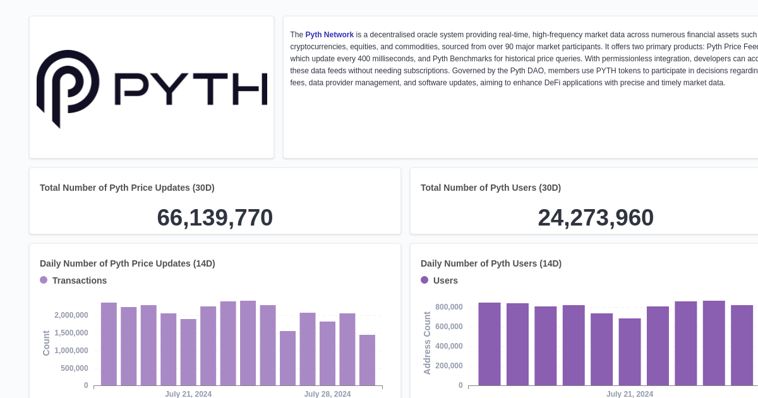758x398 pixels.
Task: Click the first bar in the users chart
Action: (490, 344)
